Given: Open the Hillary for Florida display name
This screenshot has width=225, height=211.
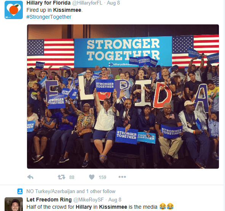Looking at the screenshot, I should click(x=48, y=3).
